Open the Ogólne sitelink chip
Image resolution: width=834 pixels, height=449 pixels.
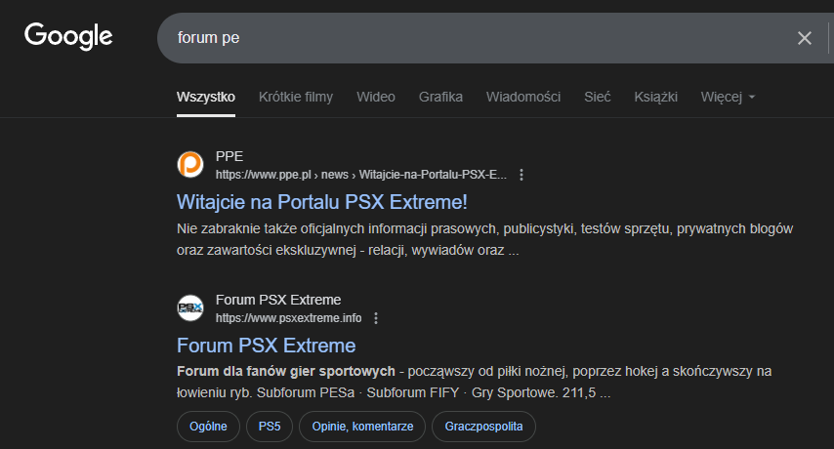click(208, 427)
